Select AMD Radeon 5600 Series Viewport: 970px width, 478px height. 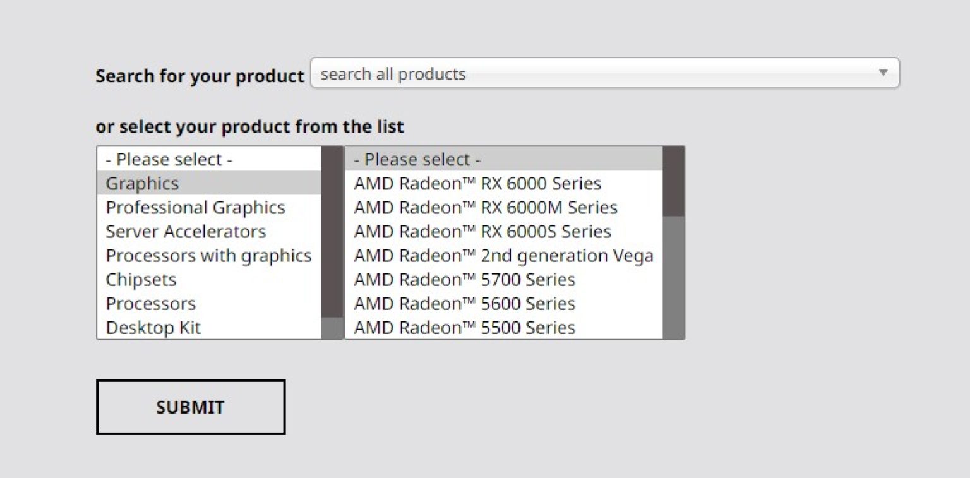coord(464,304)
